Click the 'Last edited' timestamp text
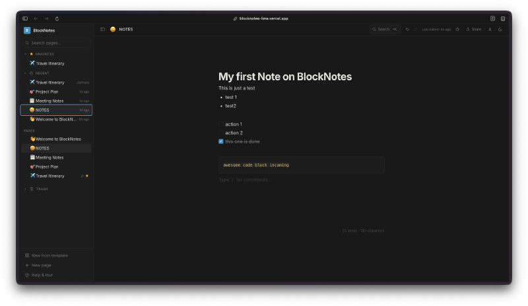Viewport: 528px width, 306px height. (x=436, y=29)
